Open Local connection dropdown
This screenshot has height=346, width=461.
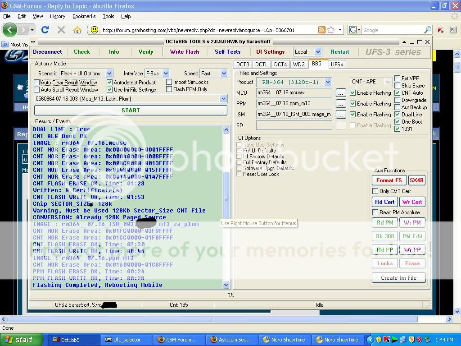click(318, 52)
